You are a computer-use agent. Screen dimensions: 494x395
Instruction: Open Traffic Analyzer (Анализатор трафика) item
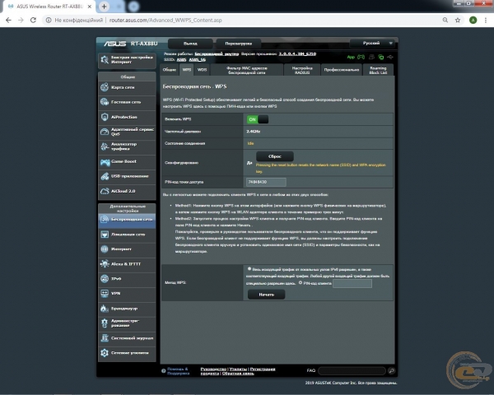127,146
